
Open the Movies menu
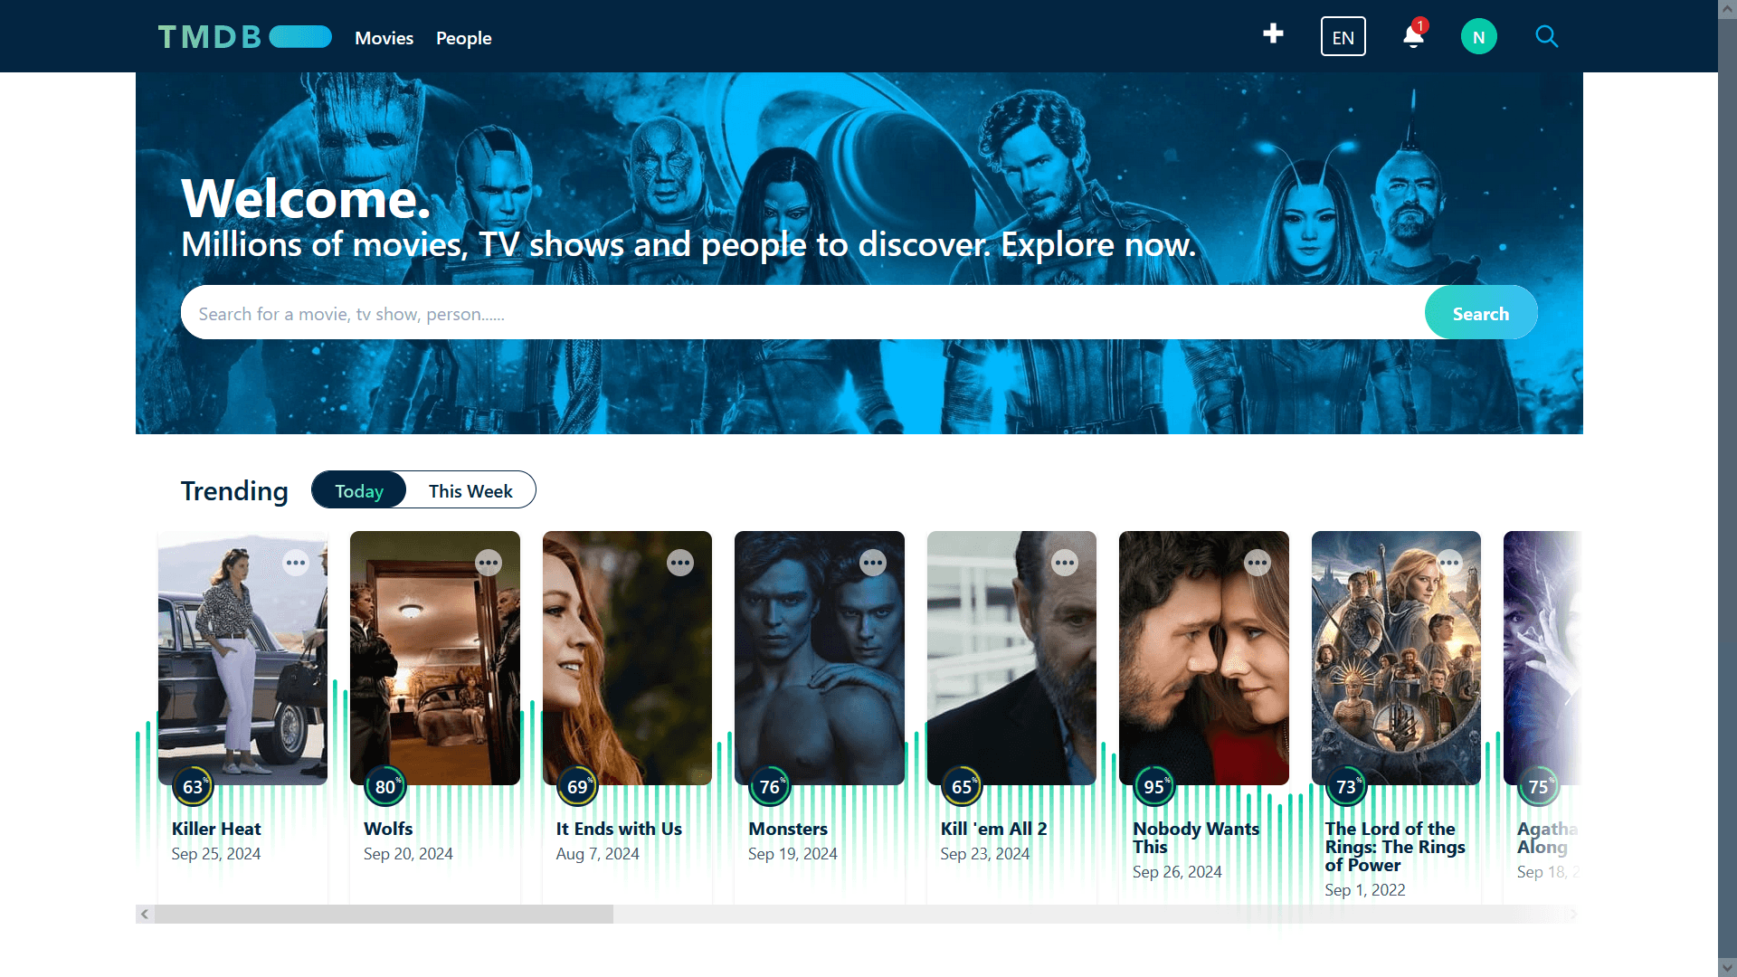click(384, 38)
